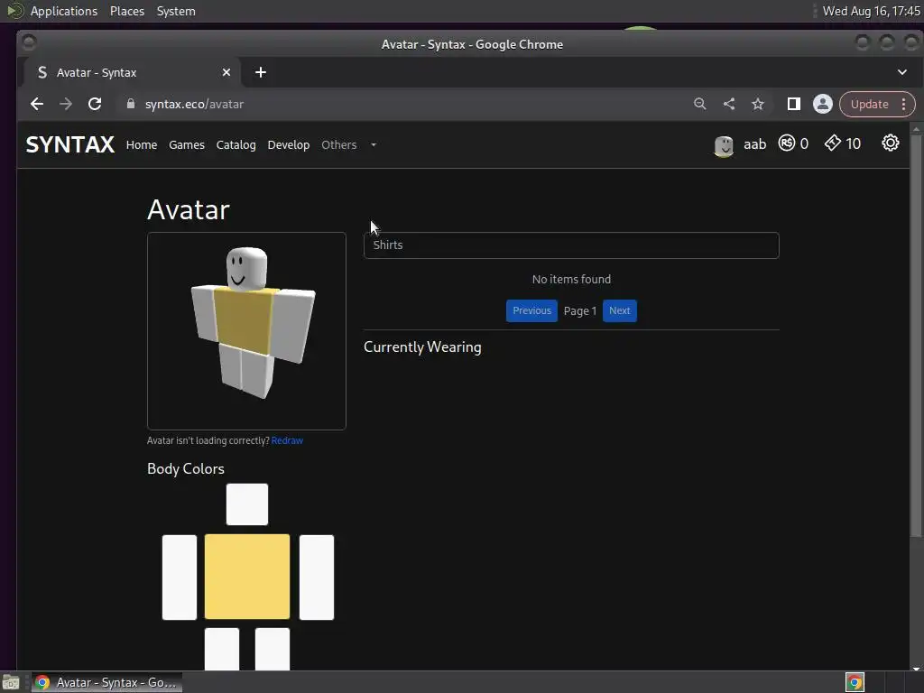
Task: Click the aab user avatar headshot
Action: pos(724,145)
